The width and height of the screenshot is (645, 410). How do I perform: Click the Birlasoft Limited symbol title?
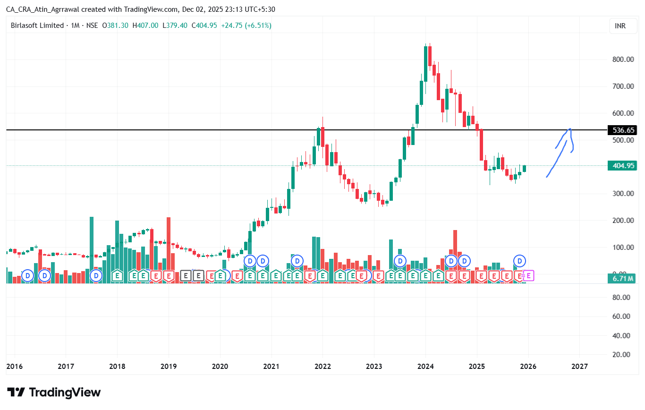[37, 26]
